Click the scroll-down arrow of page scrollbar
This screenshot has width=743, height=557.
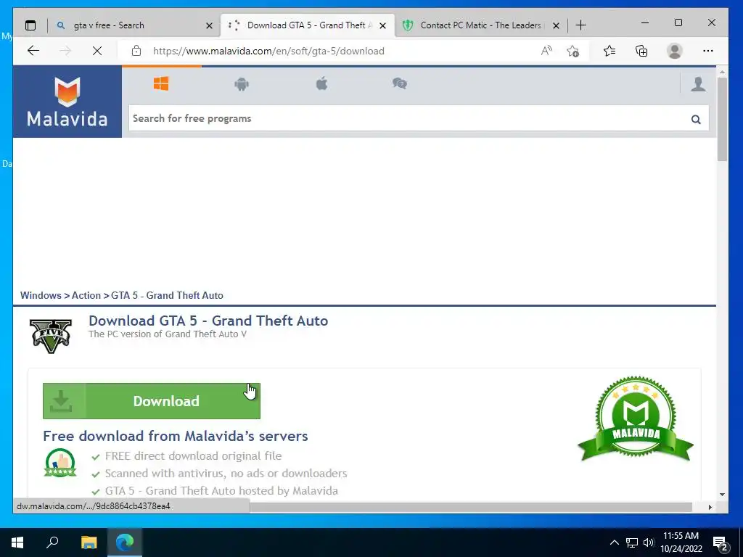tap(722, 495)
